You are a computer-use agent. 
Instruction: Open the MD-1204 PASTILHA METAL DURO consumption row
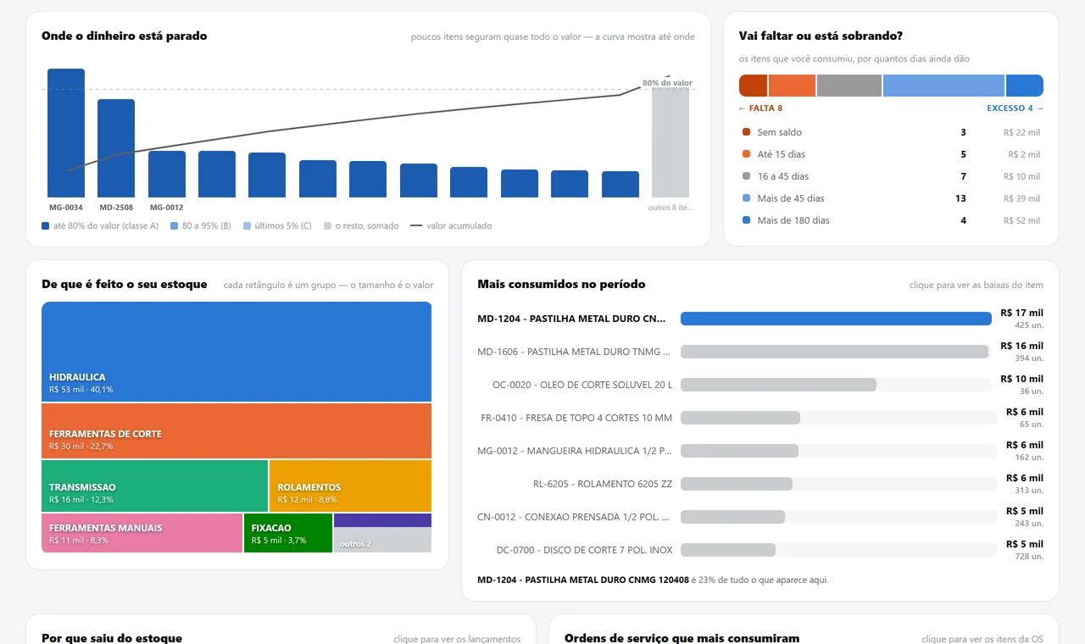[760, 319]
